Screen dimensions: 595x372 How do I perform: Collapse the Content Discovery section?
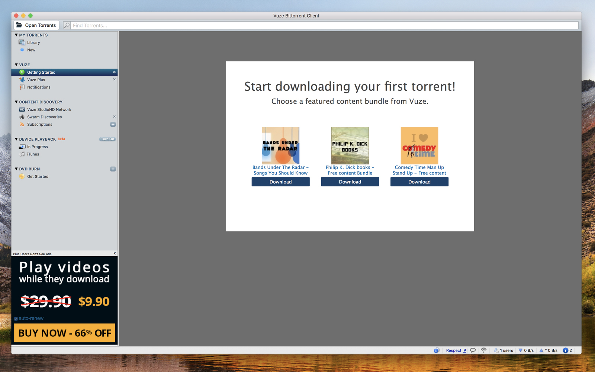(16, 102)
